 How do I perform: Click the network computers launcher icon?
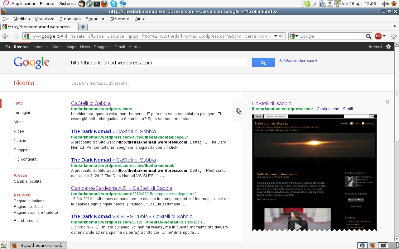click(123, 4)
